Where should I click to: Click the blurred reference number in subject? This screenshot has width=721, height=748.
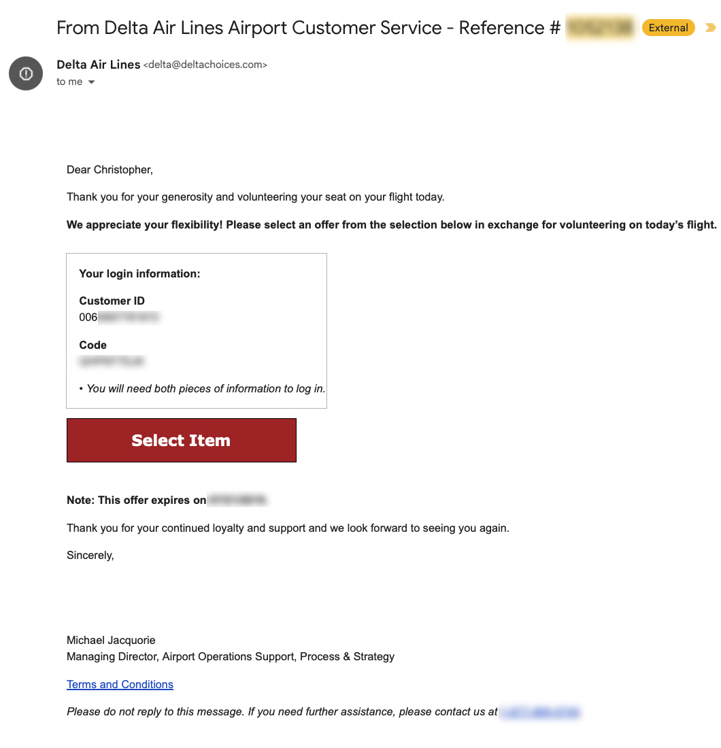coord(600,28)
